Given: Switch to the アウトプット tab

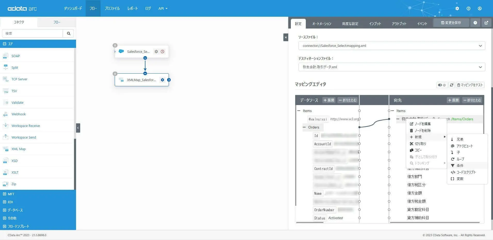Looking at the screenshot, I should point(399,24).
